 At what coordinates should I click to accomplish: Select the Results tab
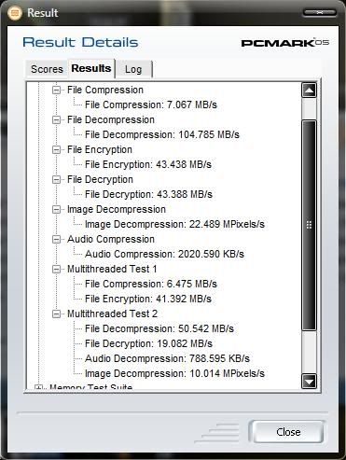click(x=91, y=68)
